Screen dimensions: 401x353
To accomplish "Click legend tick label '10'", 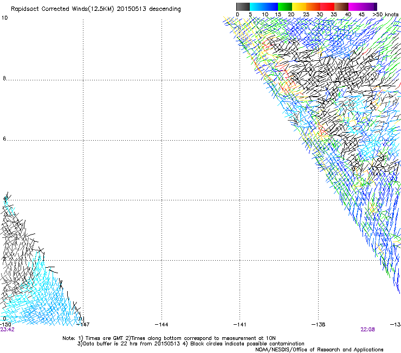I will pyautogui.click(x=265, y=14).
